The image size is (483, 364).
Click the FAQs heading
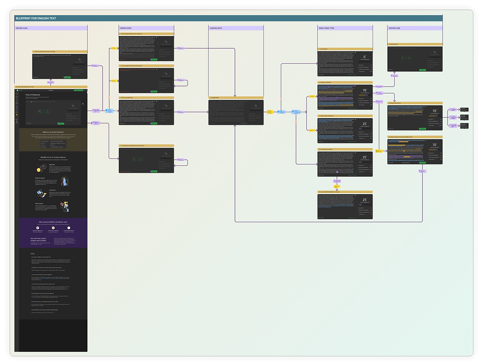(x=33, y=253)
